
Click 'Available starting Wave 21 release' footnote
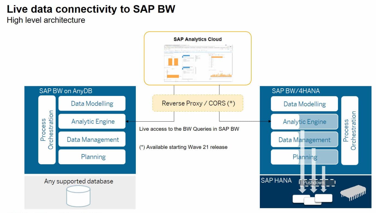[183, 147]
